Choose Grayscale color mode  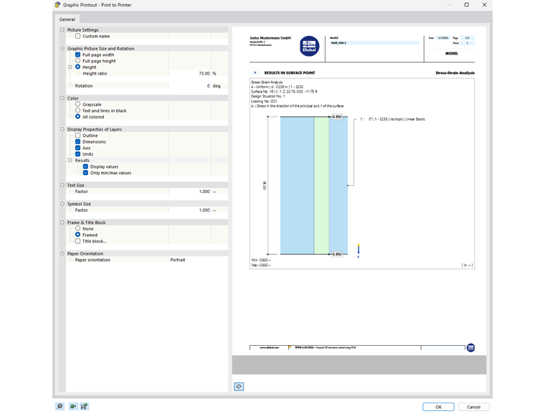pyautogui.click(x=78, y=104)
